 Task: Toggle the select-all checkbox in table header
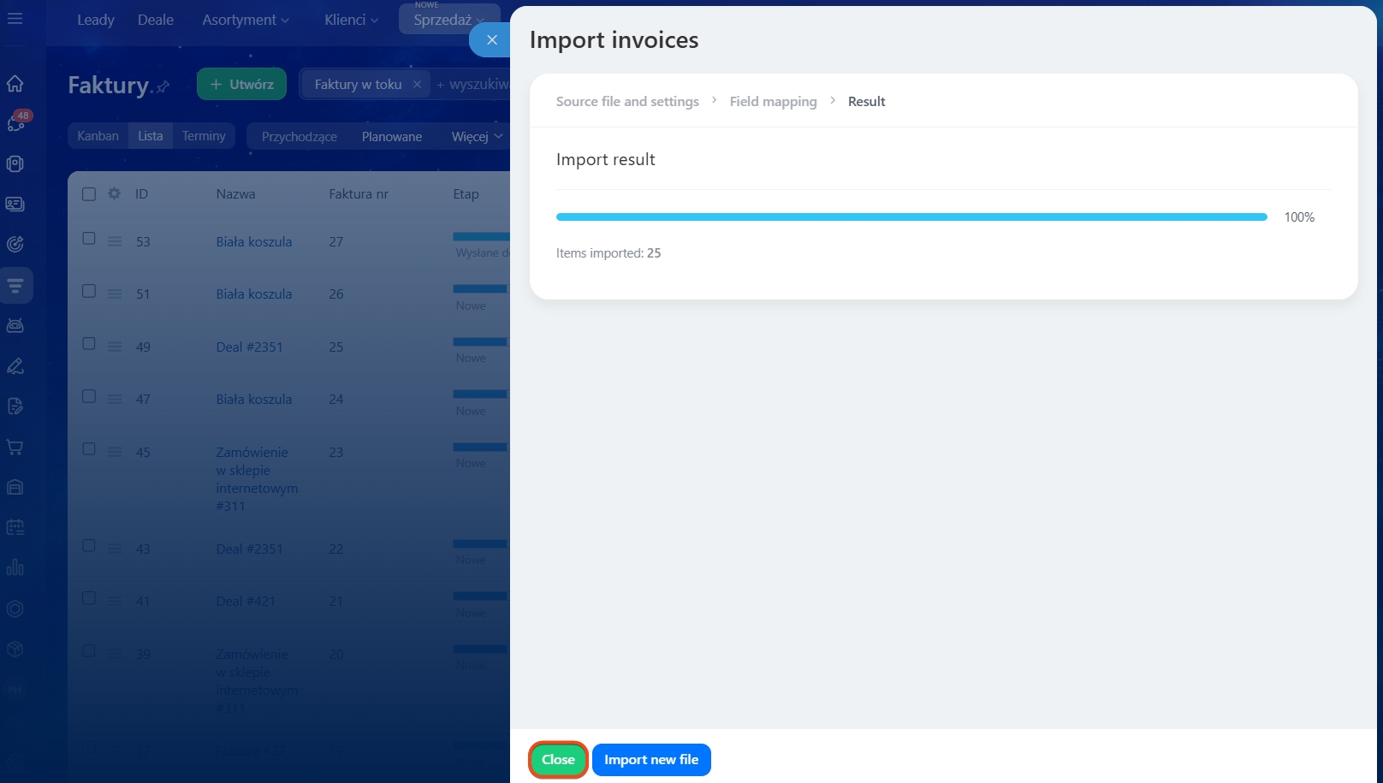point(89,194)
